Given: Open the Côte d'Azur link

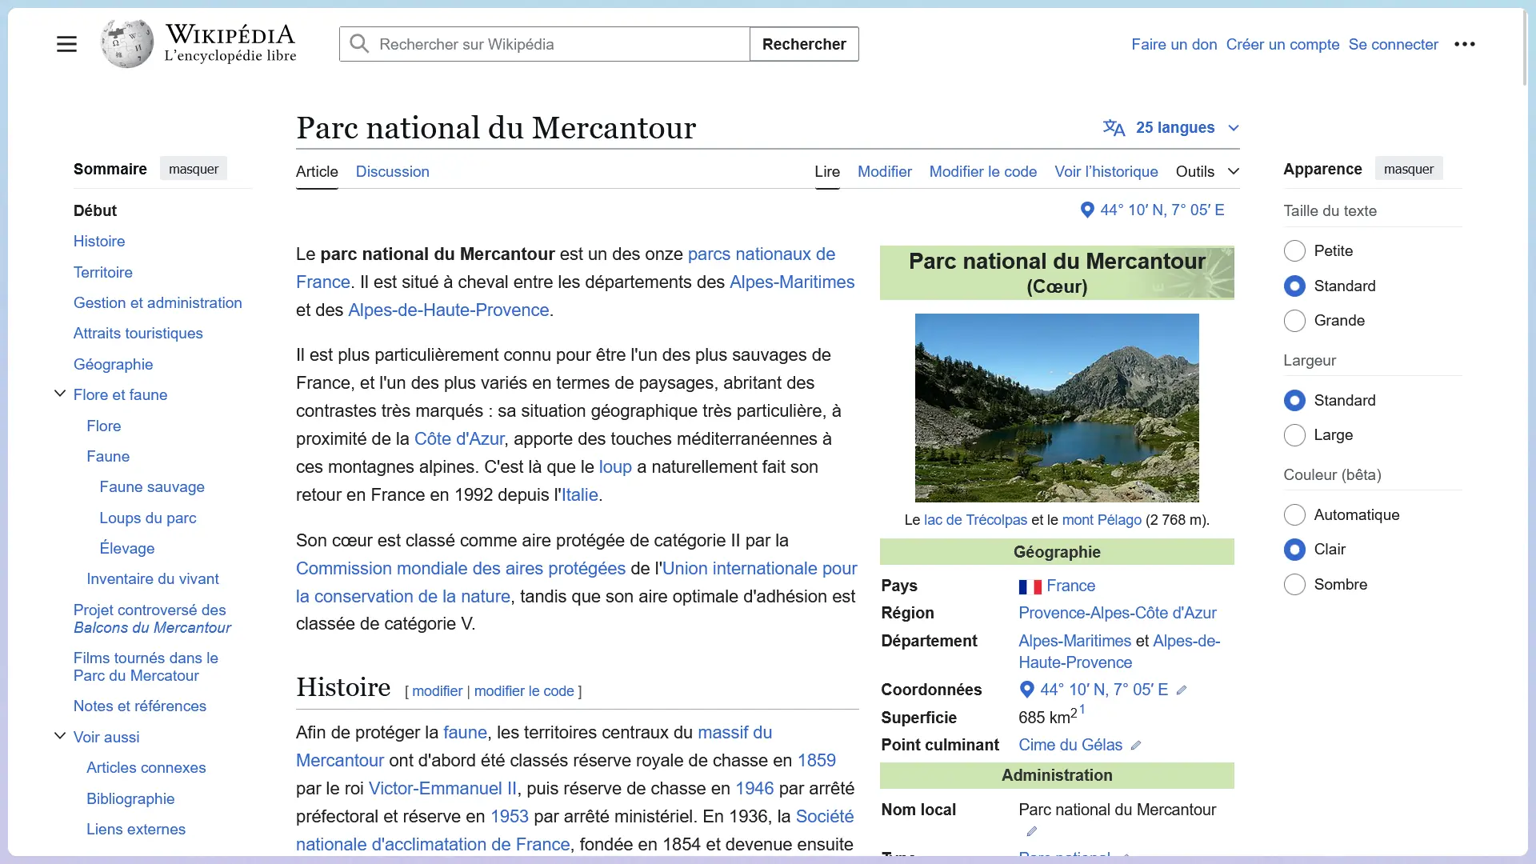Looking at the screenshot, I should click(459, 438).
